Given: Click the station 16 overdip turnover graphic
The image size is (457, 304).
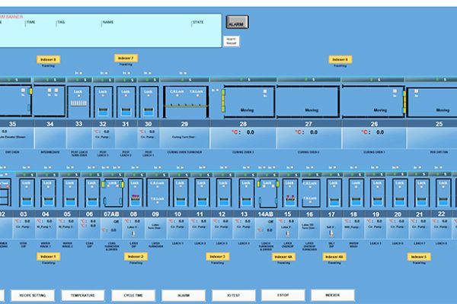Looking at the screenshot, I should coord(310,193).
